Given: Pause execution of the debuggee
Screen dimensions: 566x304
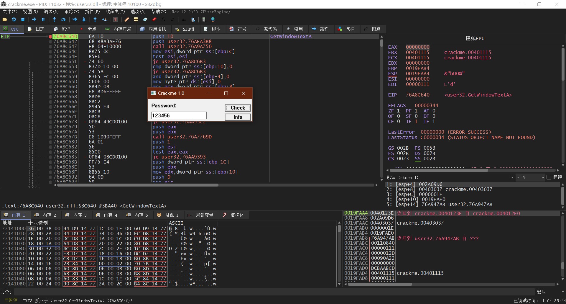Looking at the screenshot, I should pos(43,19).
